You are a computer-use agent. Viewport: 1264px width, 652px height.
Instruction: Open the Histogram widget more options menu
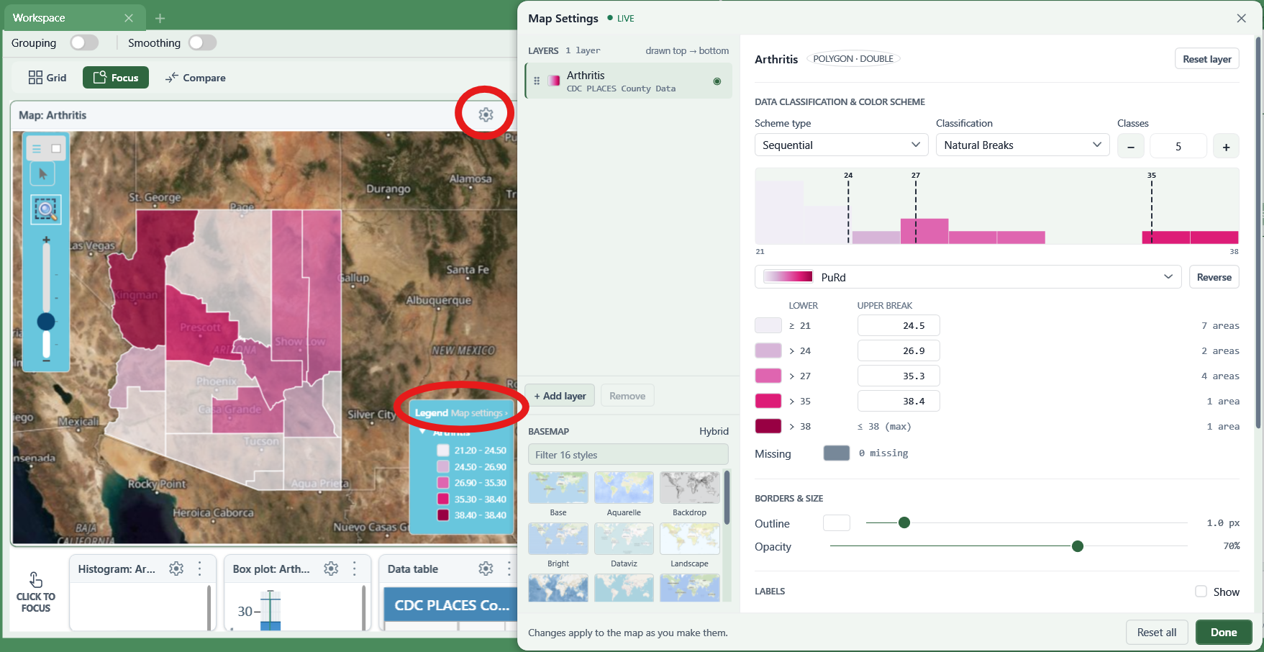[200, 569]
